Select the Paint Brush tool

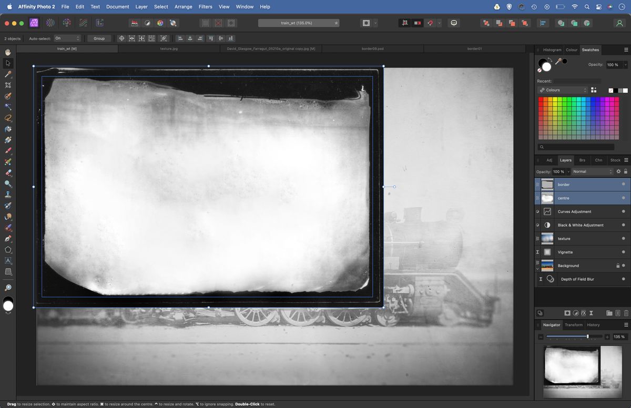pyautogui.click(x=8, y=150)
